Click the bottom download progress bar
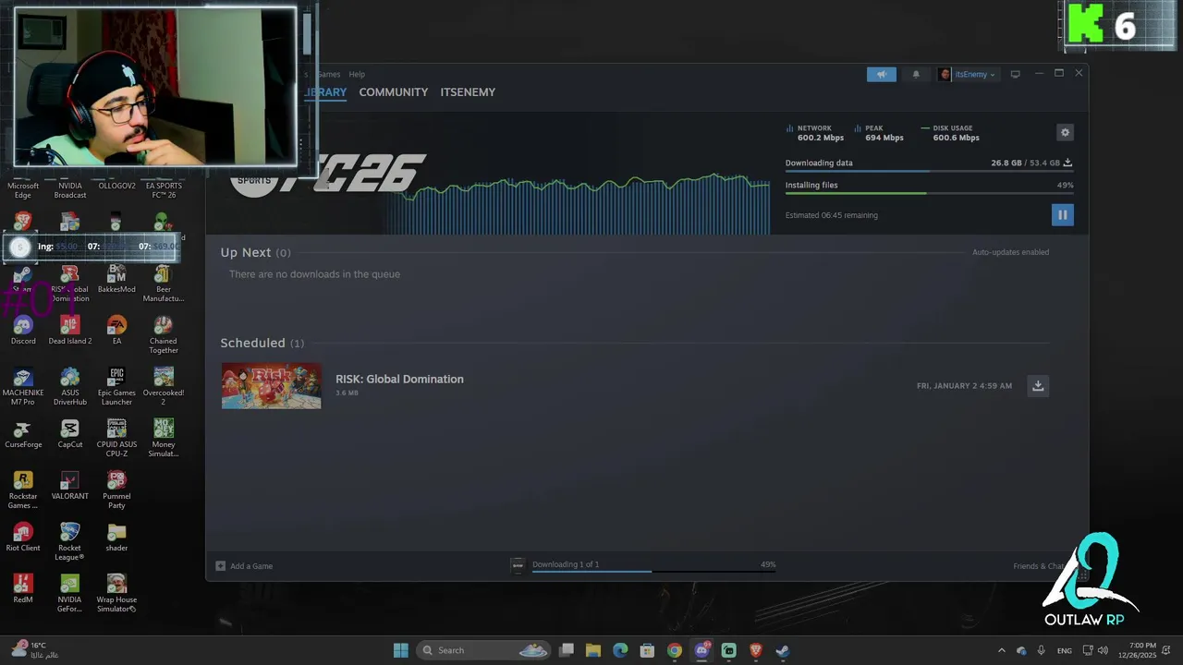Viewport: 1183px width, 665px height. point(653,572)
